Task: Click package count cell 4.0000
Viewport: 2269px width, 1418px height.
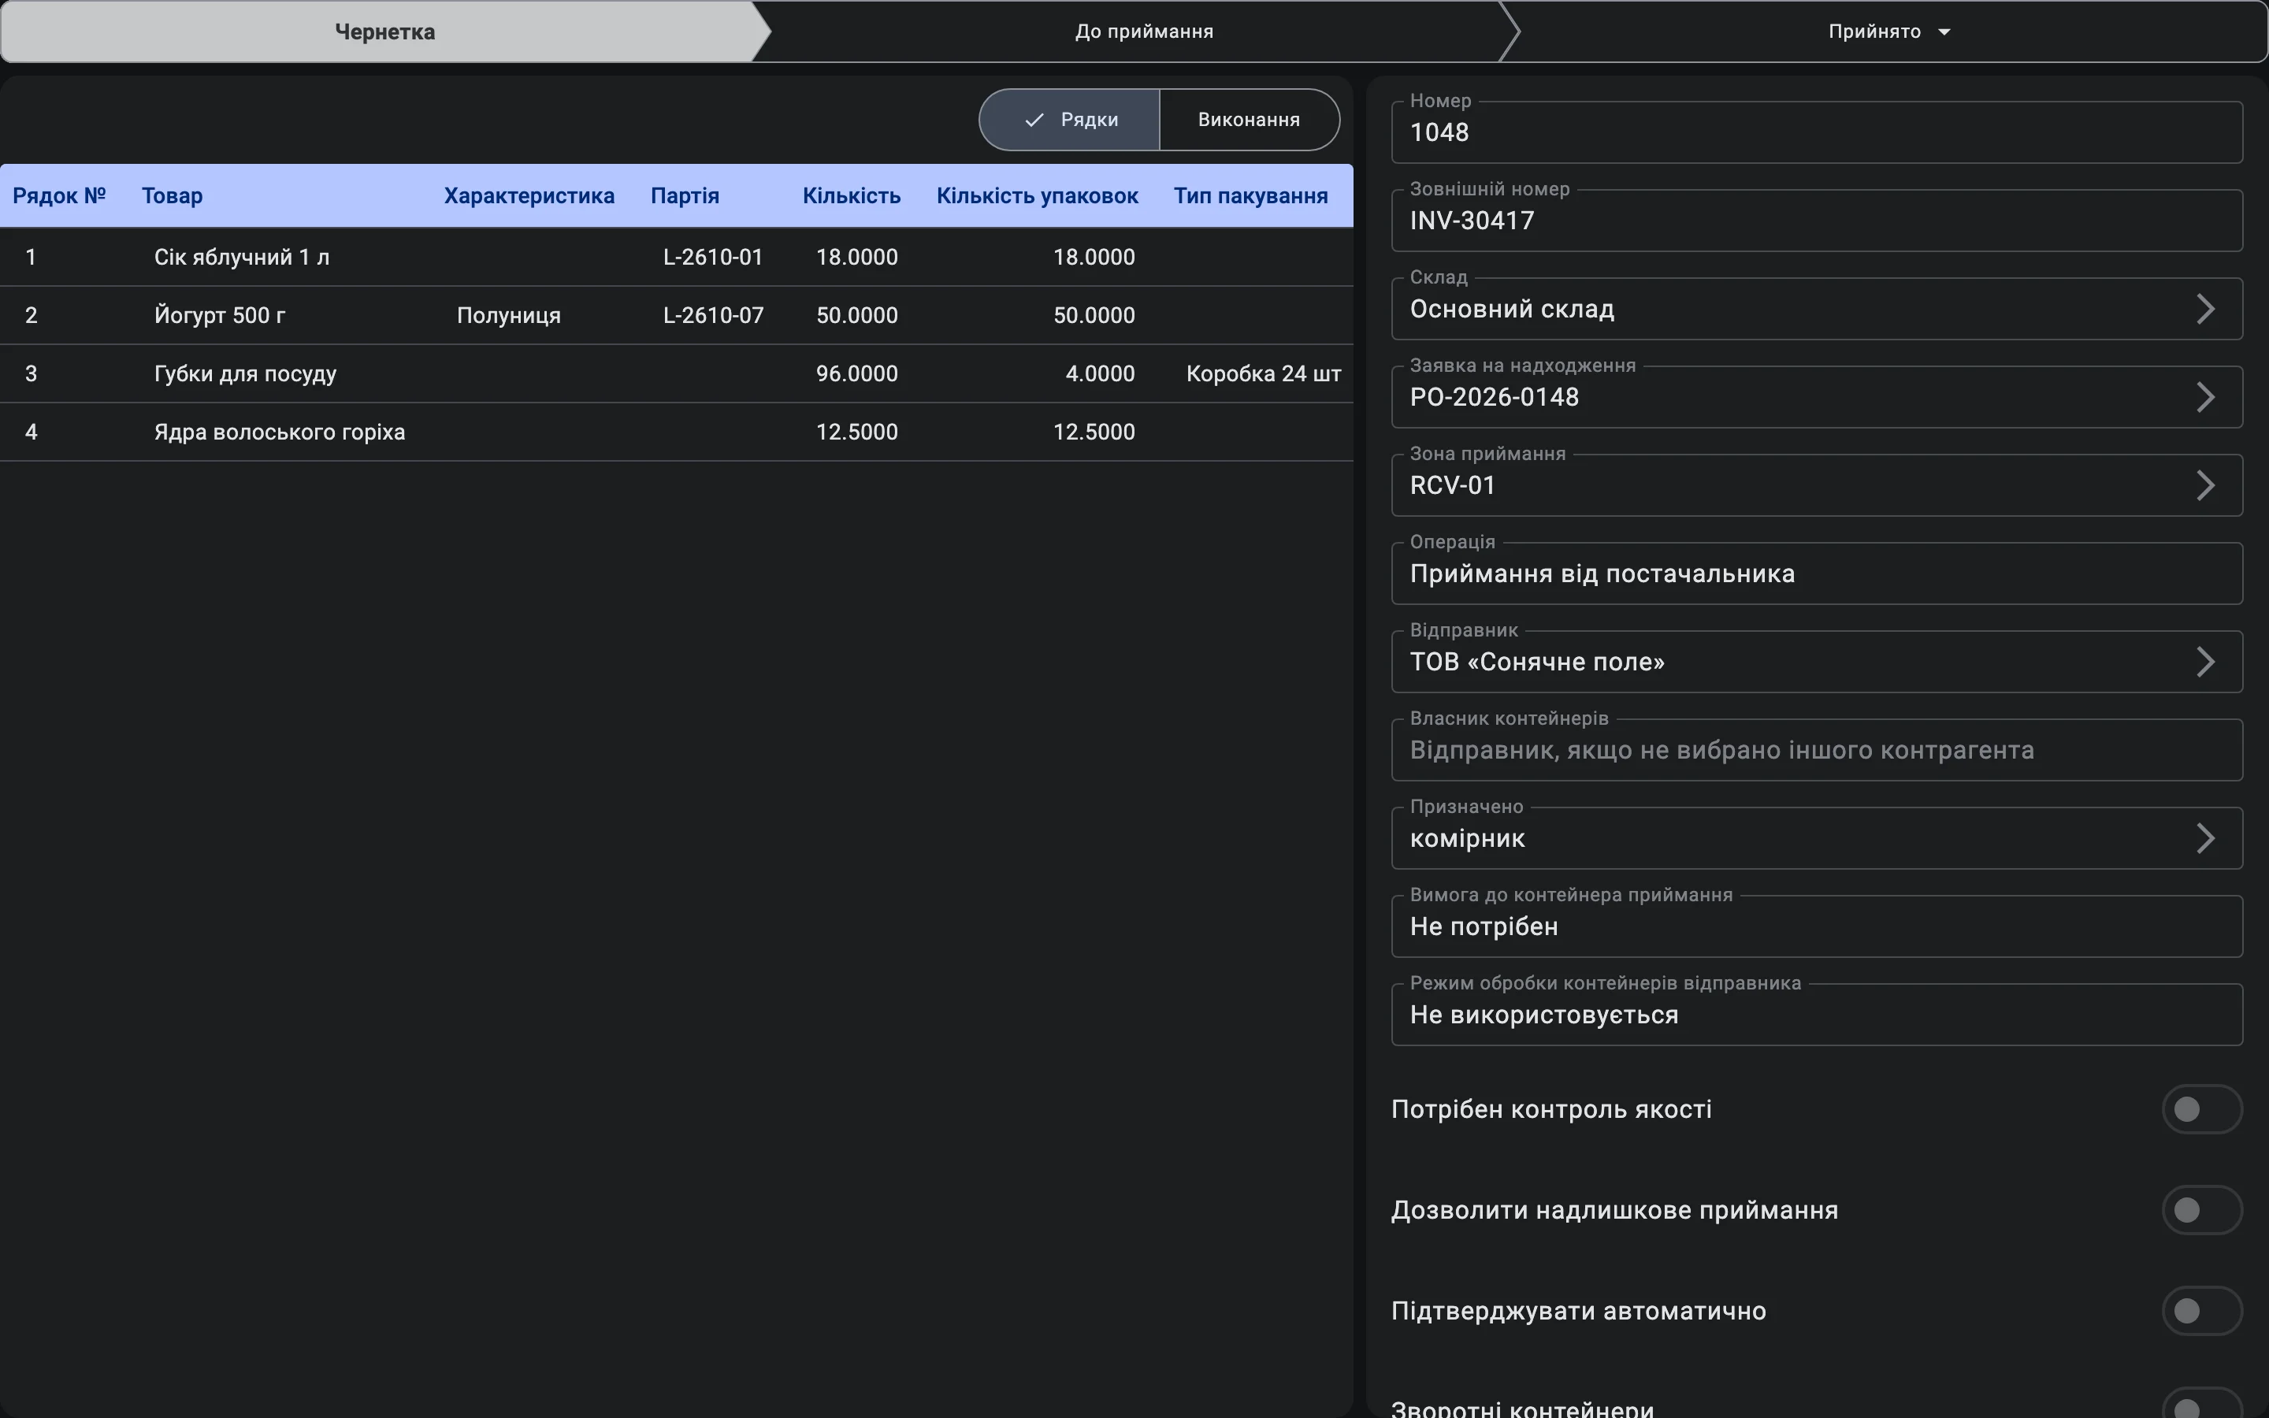Action: (x=1100, y=373)
